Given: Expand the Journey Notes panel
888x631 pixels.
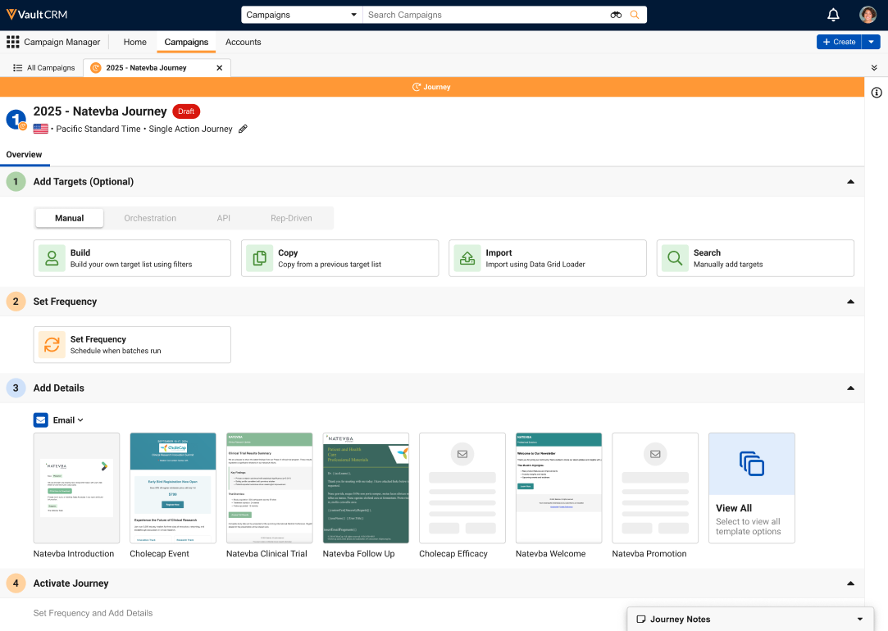Looking at the screenshot, I should 859,620.
